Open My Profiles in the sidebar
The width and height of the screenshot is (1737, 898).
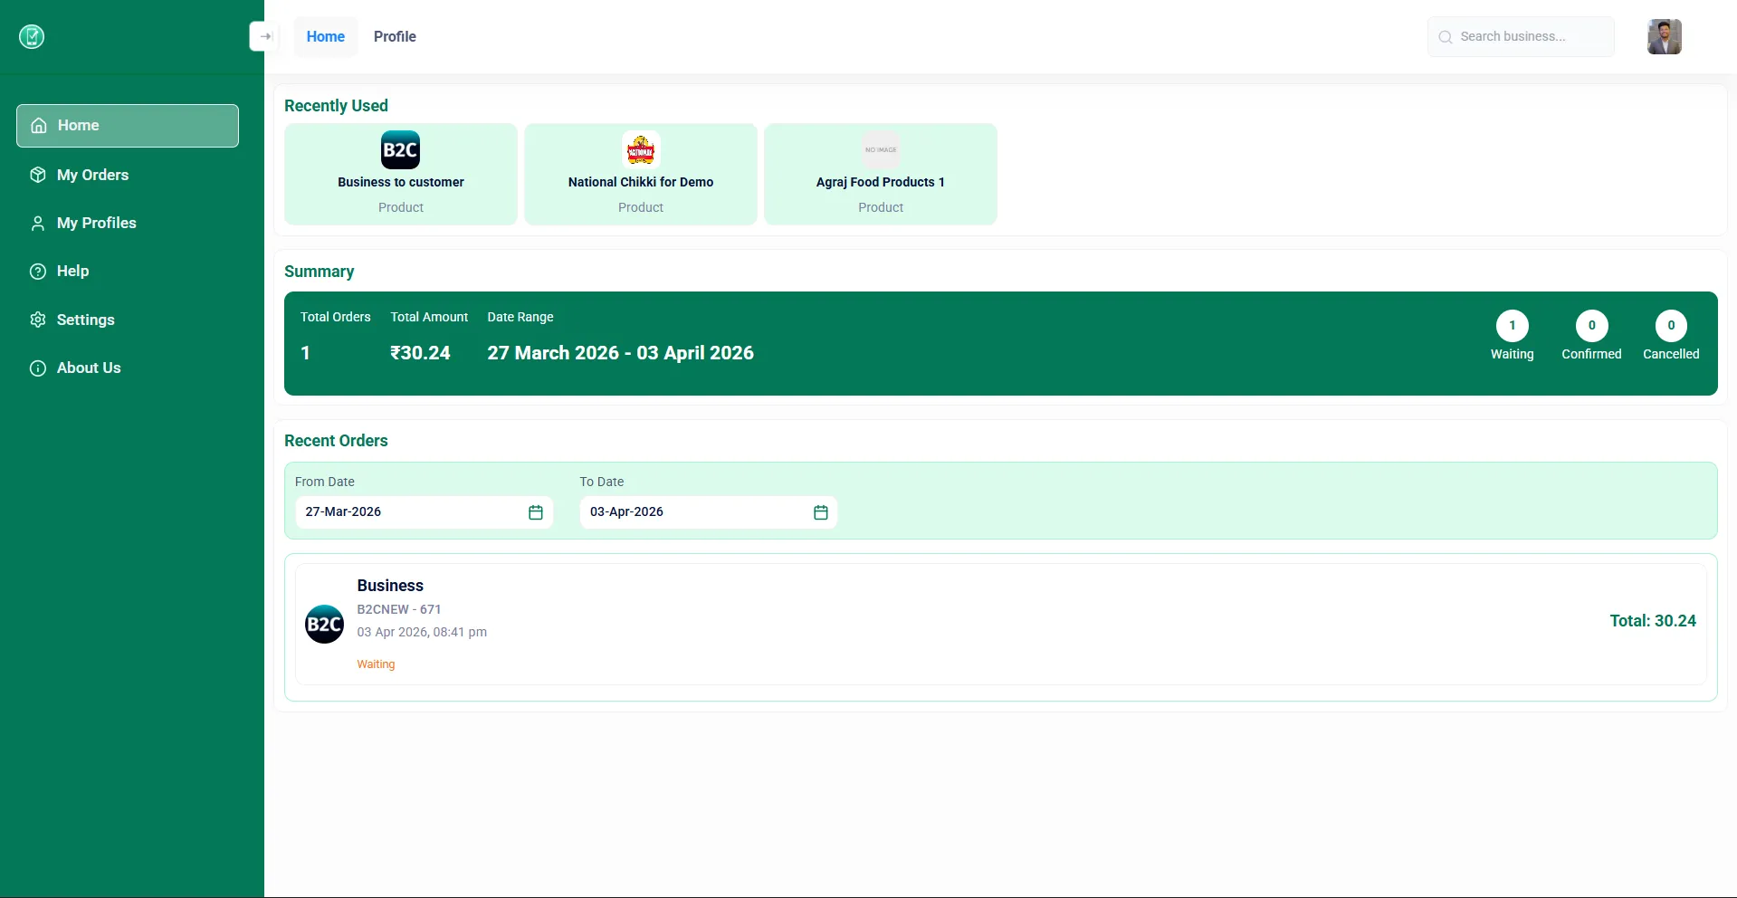point(97,223)
